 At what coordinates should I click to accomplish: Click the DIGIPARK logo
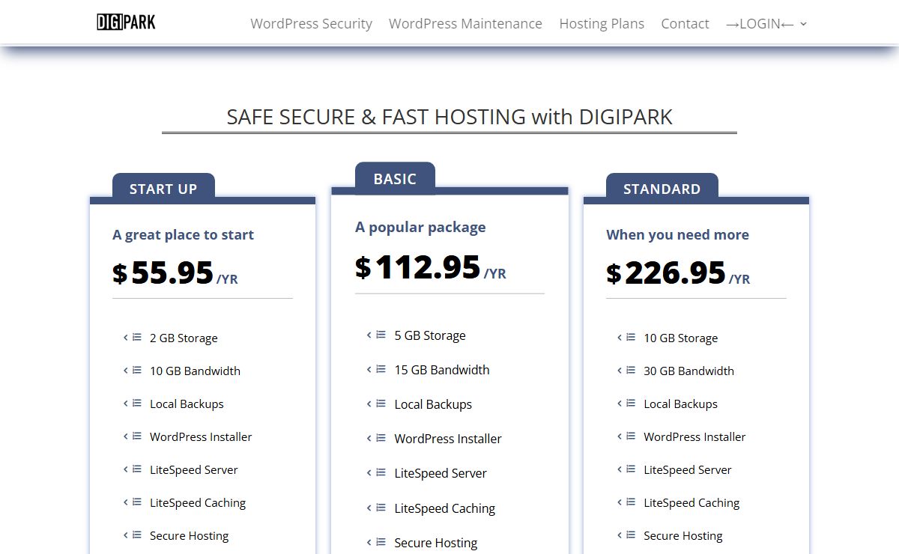[126, 22]
